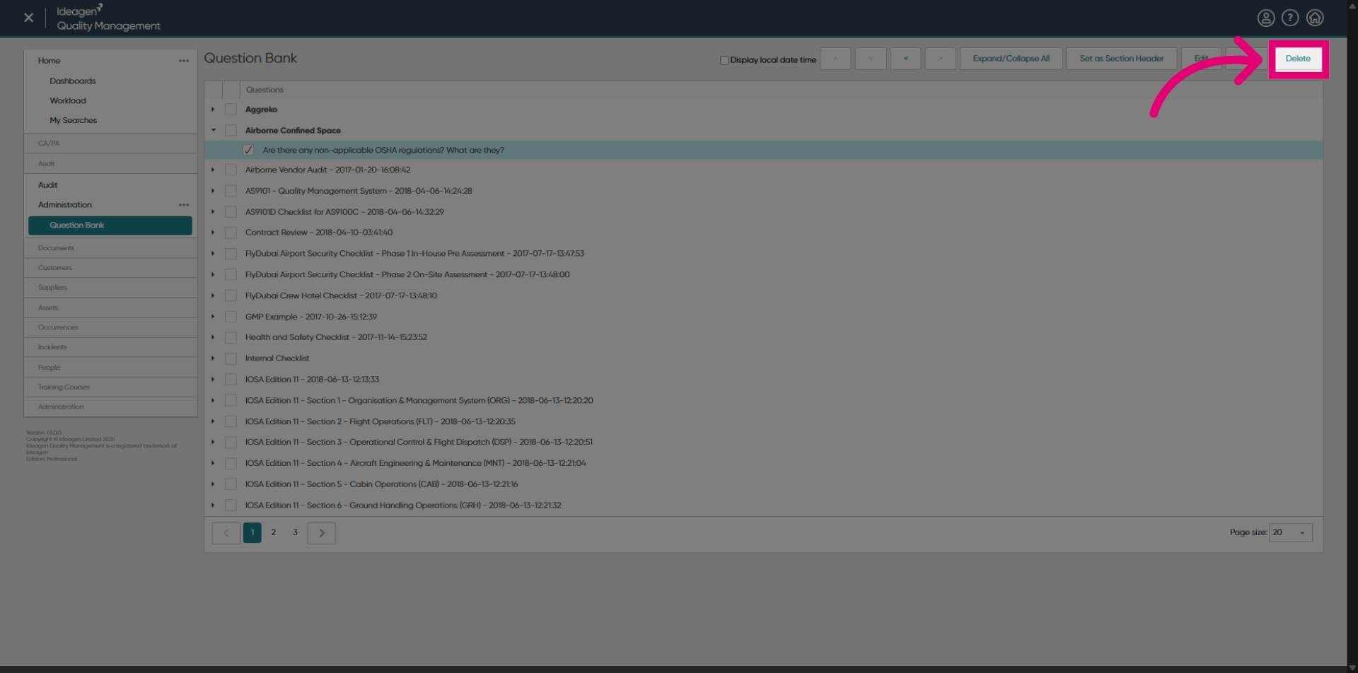Expand IOSA Section 6 Ground Handling Operations

click(x=213, y=505)
